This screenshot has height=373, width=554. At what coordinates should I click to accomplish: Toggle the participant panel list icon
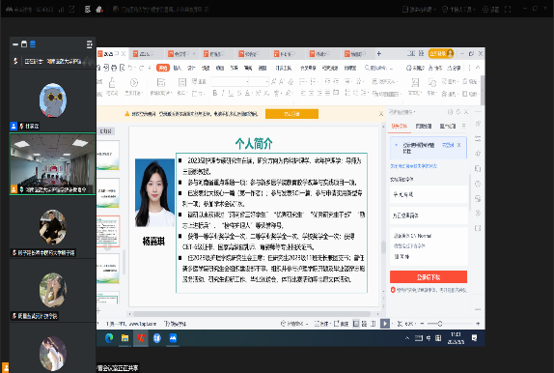tap(89, 44)
